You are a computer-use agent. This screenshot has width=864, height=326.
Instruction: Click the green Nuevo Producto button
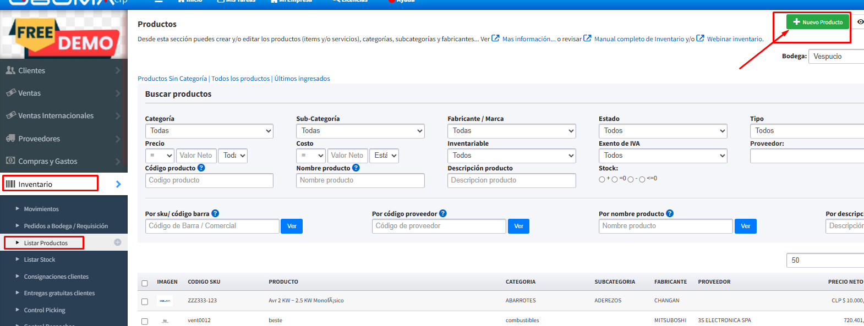[x=817, y=22]
